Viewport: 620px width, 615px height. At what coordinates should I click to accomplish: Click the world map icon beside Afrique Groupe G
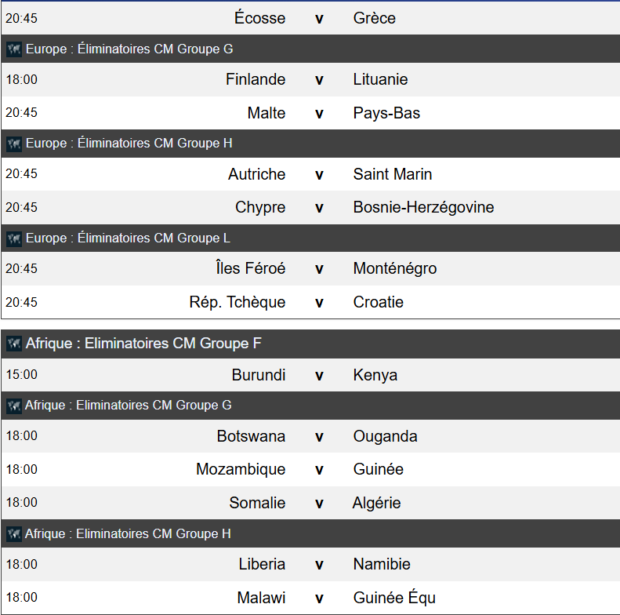(14, 406)
